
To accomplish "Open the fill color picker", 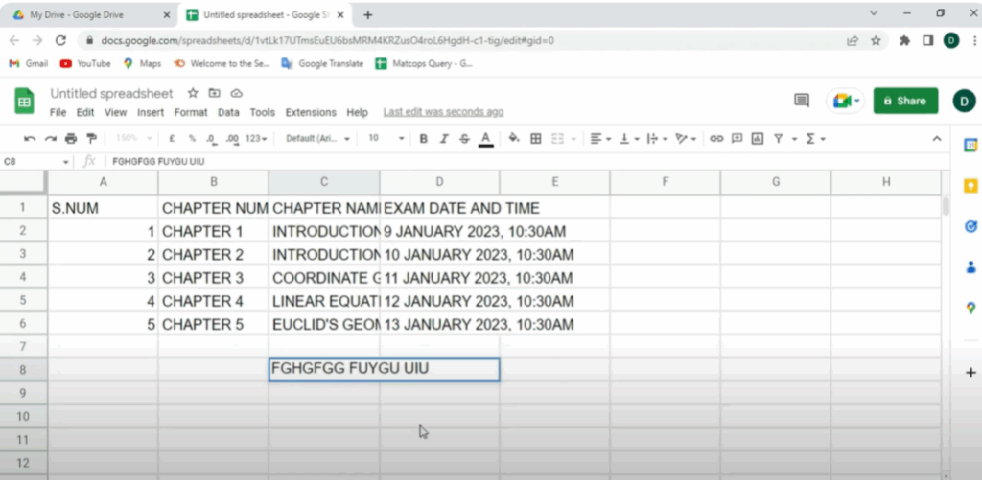I will pyautogui.click(x=514, y=139).
